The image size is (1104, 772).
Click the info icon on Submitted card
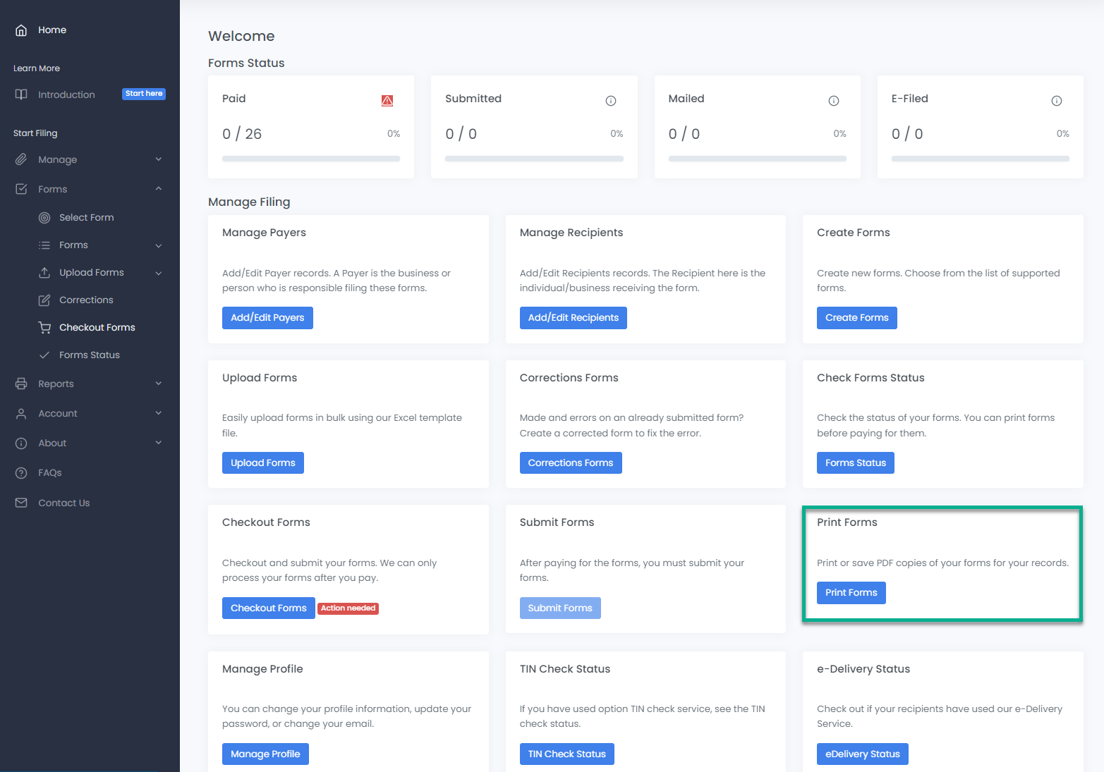click(x=611, y=101)
